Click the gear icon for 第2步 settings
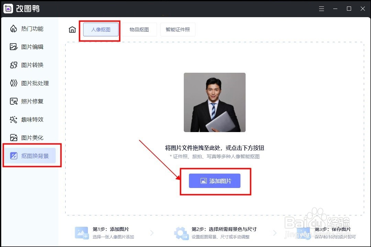 tap(181, 233)
